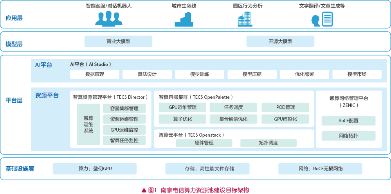Click the 存储：高性能文件存储 box
This screenshot has width=391, height=194.
(x=207, y=169)
